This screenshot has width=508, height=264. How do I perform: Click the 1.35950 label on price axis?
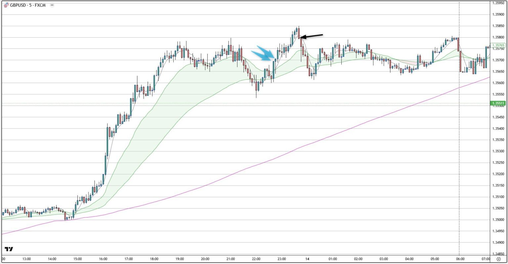click(x=498, y=3)
